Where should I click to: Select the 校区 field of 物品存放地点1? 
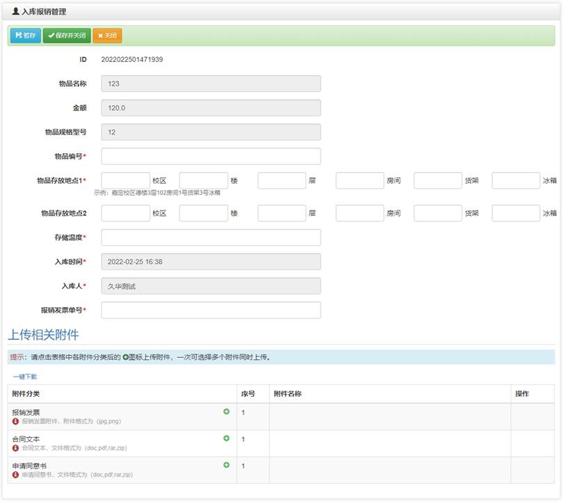(x=125, y=180)
